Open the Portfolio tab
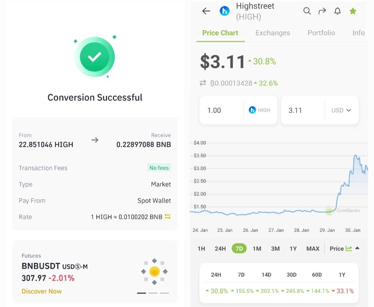 [x=321, y=33]
